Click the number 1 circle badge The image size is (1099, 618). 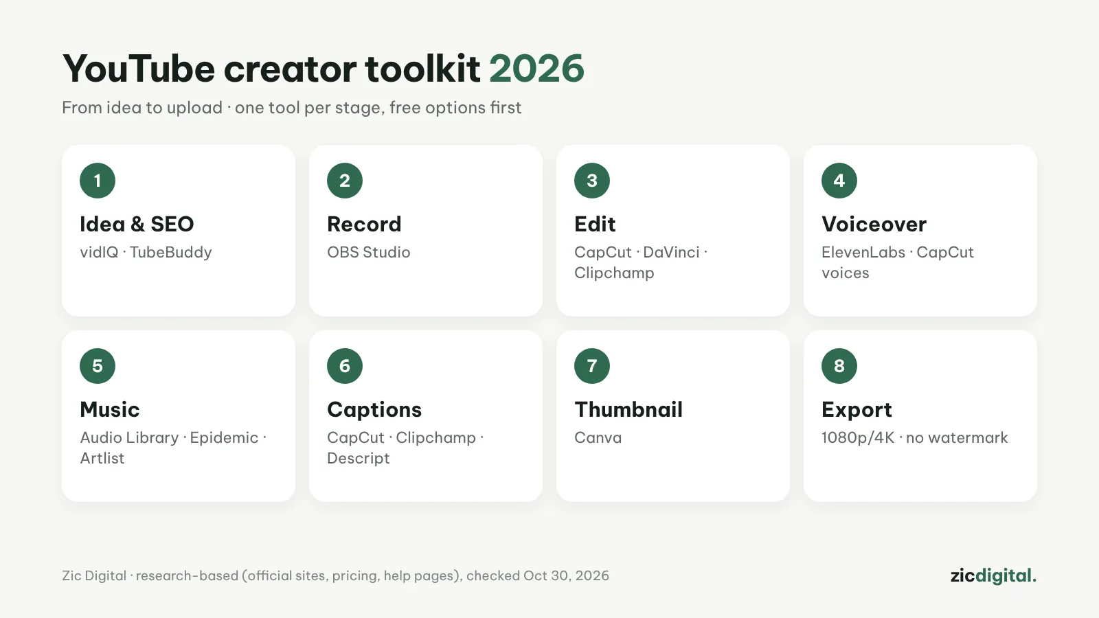[98, 181]
